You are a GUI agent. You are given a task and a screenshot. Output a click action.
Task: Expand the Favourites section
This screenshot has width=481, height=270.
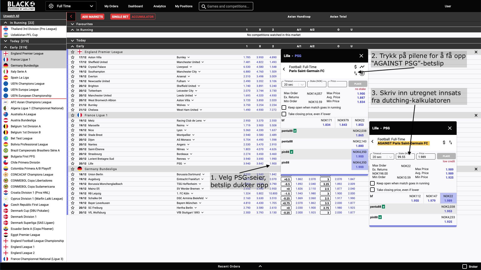tap(72, 24)
